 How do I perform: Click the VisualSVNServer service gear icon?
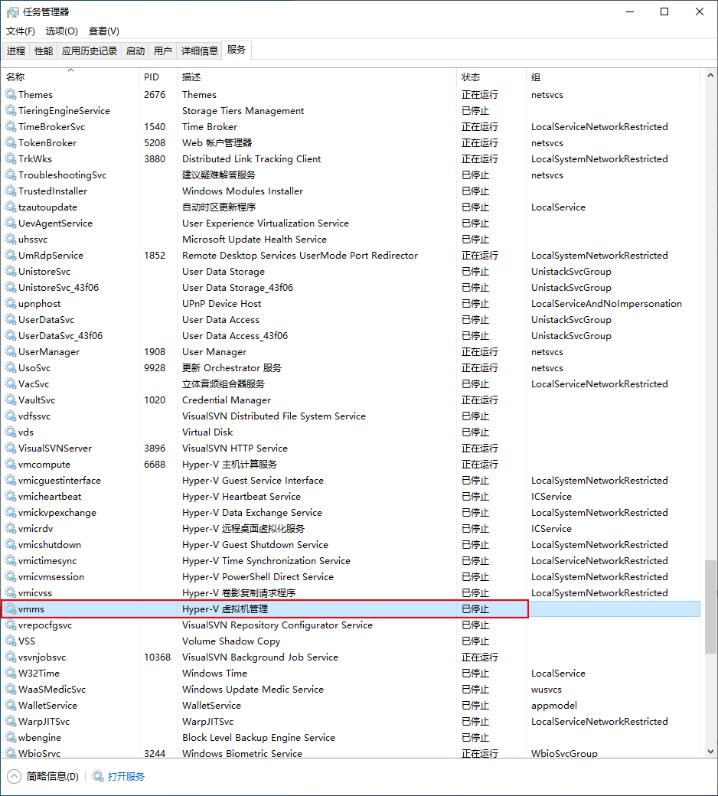click(9, 448)
